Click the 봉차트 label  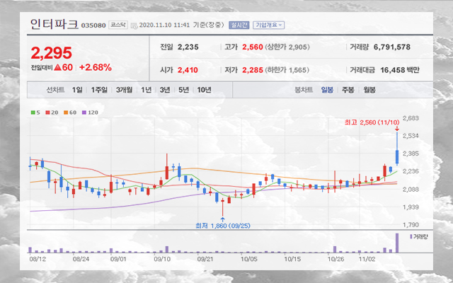(x=304, y=90)
